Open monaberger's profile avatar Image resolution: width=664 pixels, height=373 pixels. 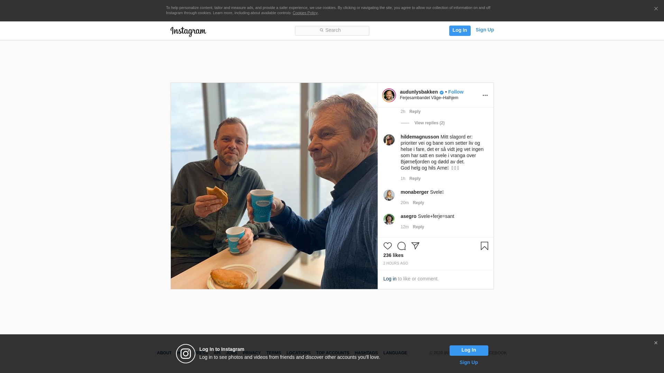pyautogui.click(x=389, y=195)
